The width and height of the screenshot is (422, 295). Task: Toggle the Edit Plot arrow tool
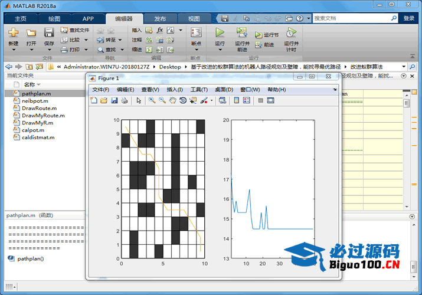[139, 100]
